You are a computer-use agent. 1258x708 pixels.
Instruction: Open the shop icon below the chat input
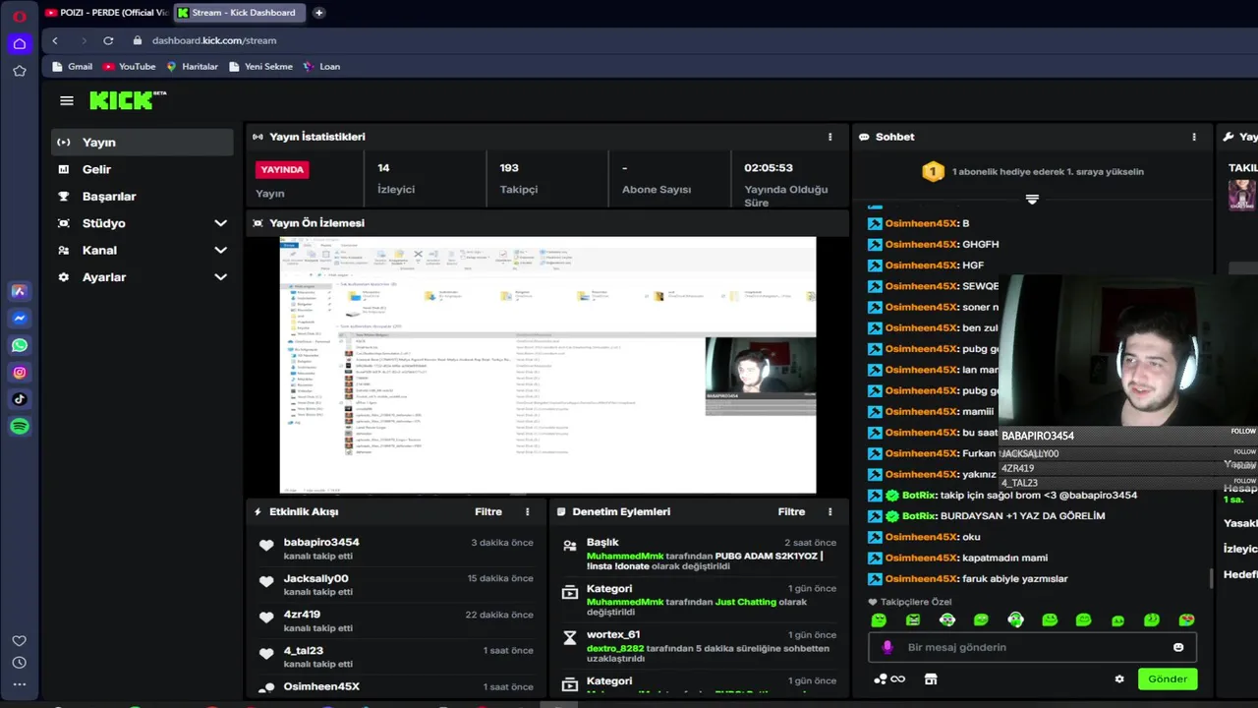point(931,678)
